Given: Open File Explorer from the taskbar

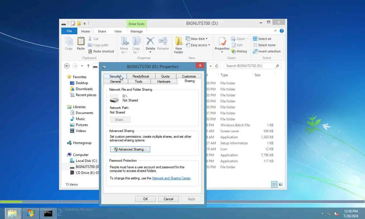Looking at the screenshot, I should pyautogui.click(x=12, y=213).
